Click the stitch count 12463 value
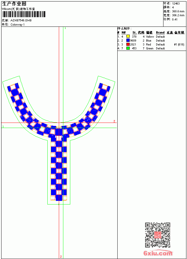Screen dimensions: 187x259 [176, 4]
